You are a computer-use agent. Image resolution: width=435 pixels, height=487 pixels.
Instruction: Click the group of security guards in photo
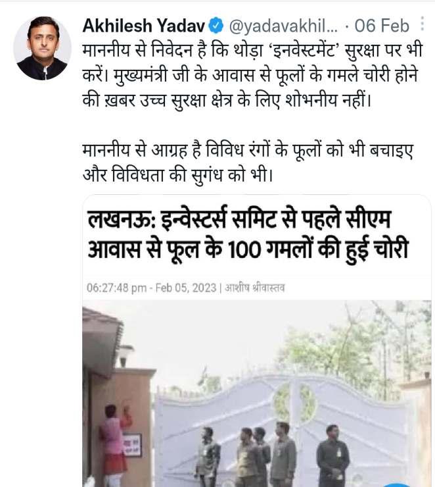[246, 454]
